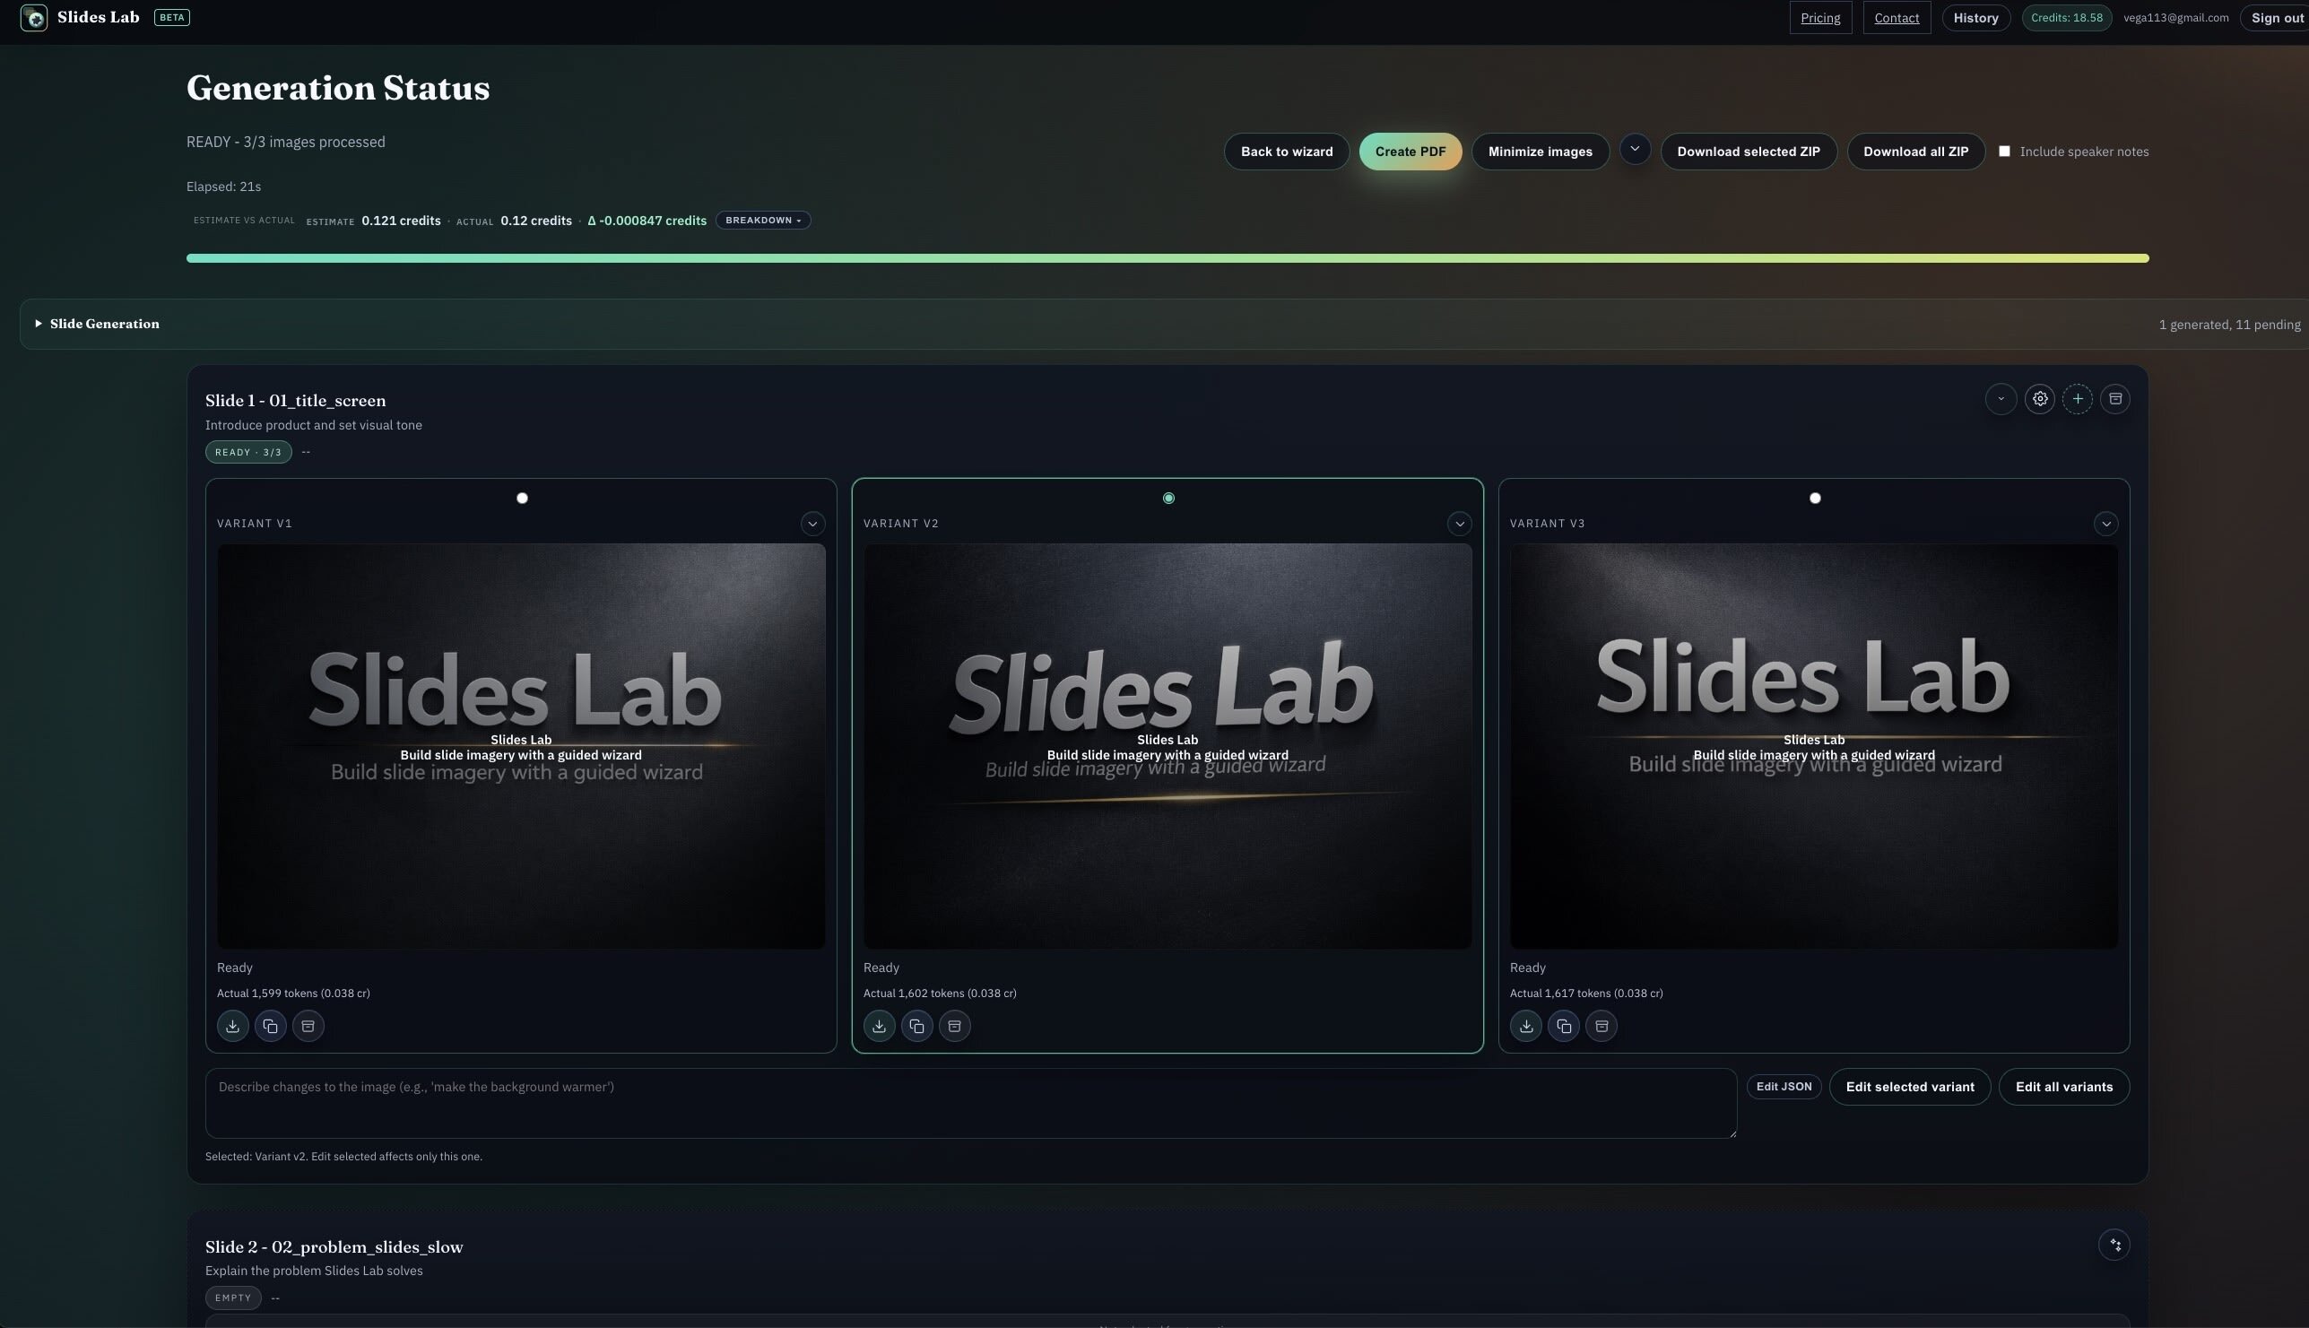The image size is (2309, 1328).
Task: Open settings for Slide 1
Action: click(2040, 399)
